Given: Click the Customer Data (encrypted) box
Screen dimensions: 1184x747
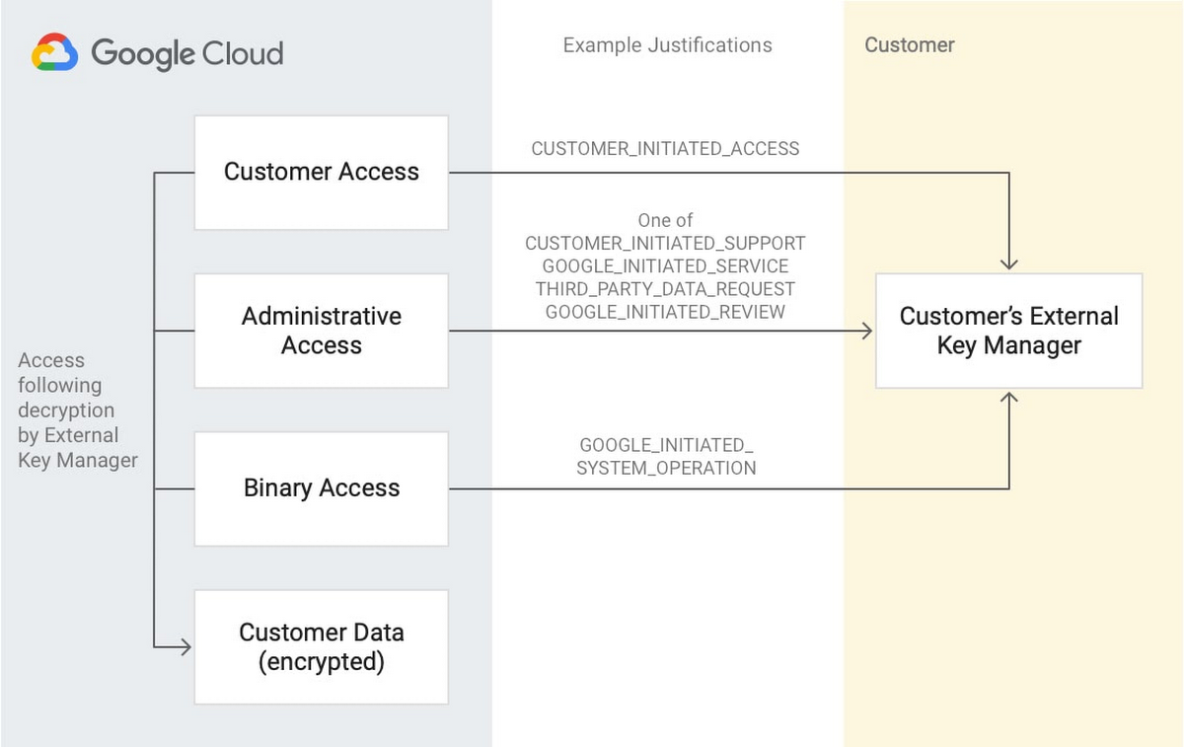Looking at the screenshot, I should (x=322, y=647).
